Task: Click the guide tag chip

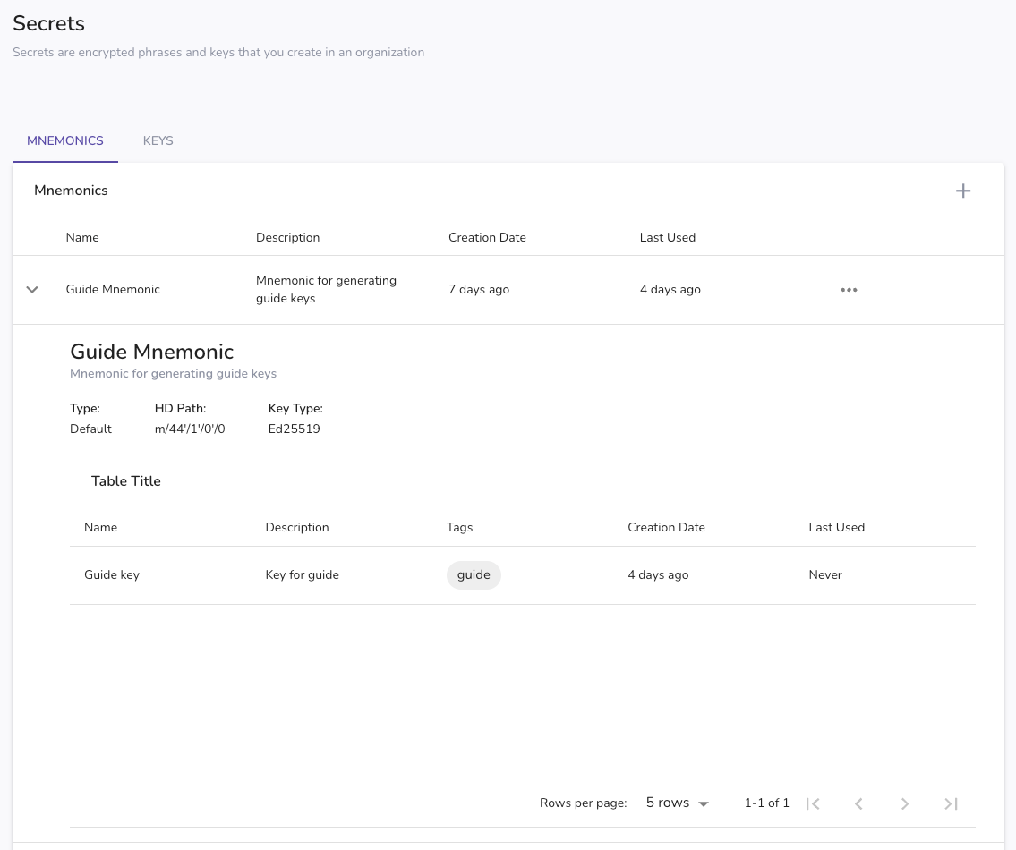Action: (x=474, y=574)
